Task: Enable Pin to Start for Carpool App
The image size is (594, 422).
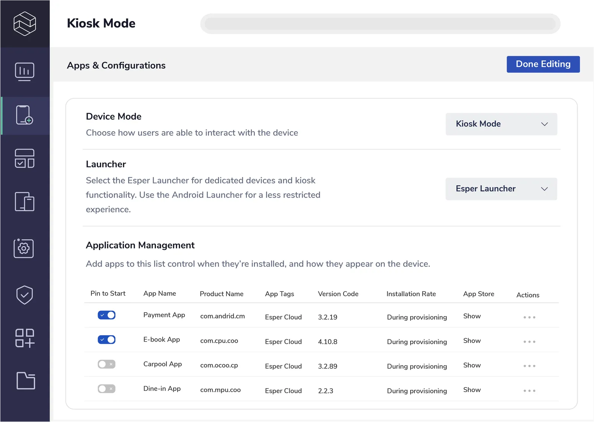Action: pos(107,364)
